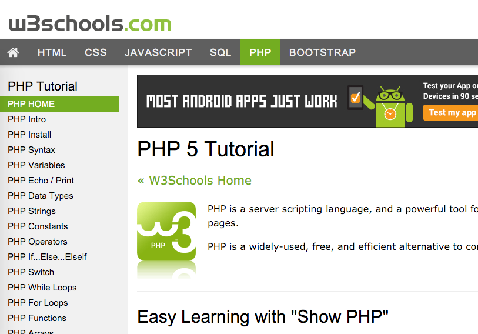Viewport: 478px width, 334px height.
Task: Click the green W3 PHP logo image
Action: coord(166,231)
